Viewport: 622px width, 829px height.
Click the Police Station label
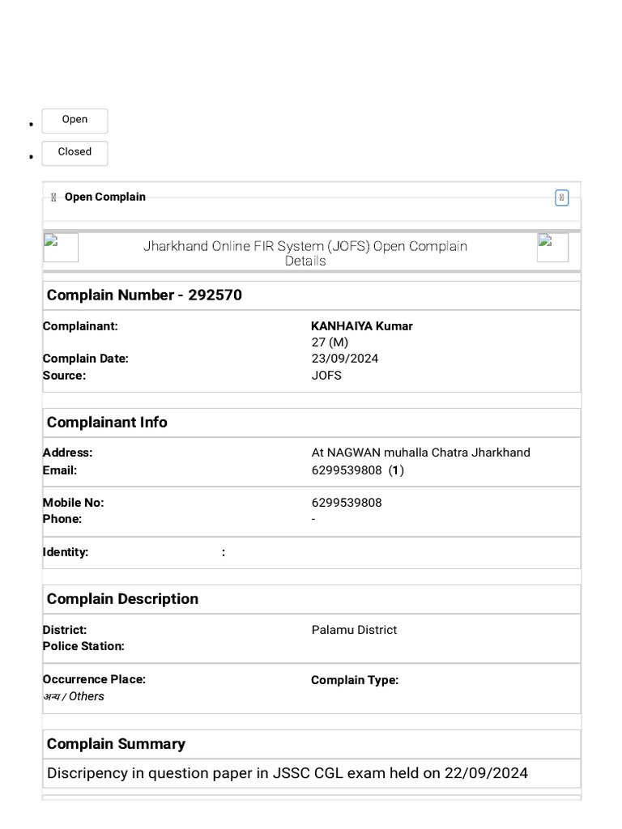pos(83,646)
